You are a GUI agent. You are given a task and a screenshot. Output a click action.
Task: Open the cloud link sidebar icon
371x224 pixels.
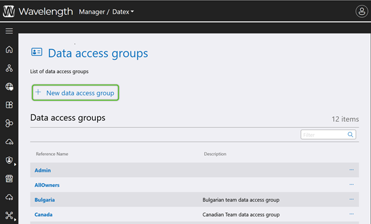pyautogui.click(x=9, y=142)
